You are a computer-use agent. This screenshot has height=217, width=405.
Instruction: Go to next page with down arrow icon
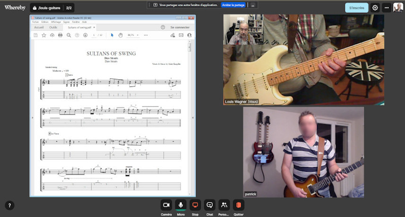click(85, 35)
